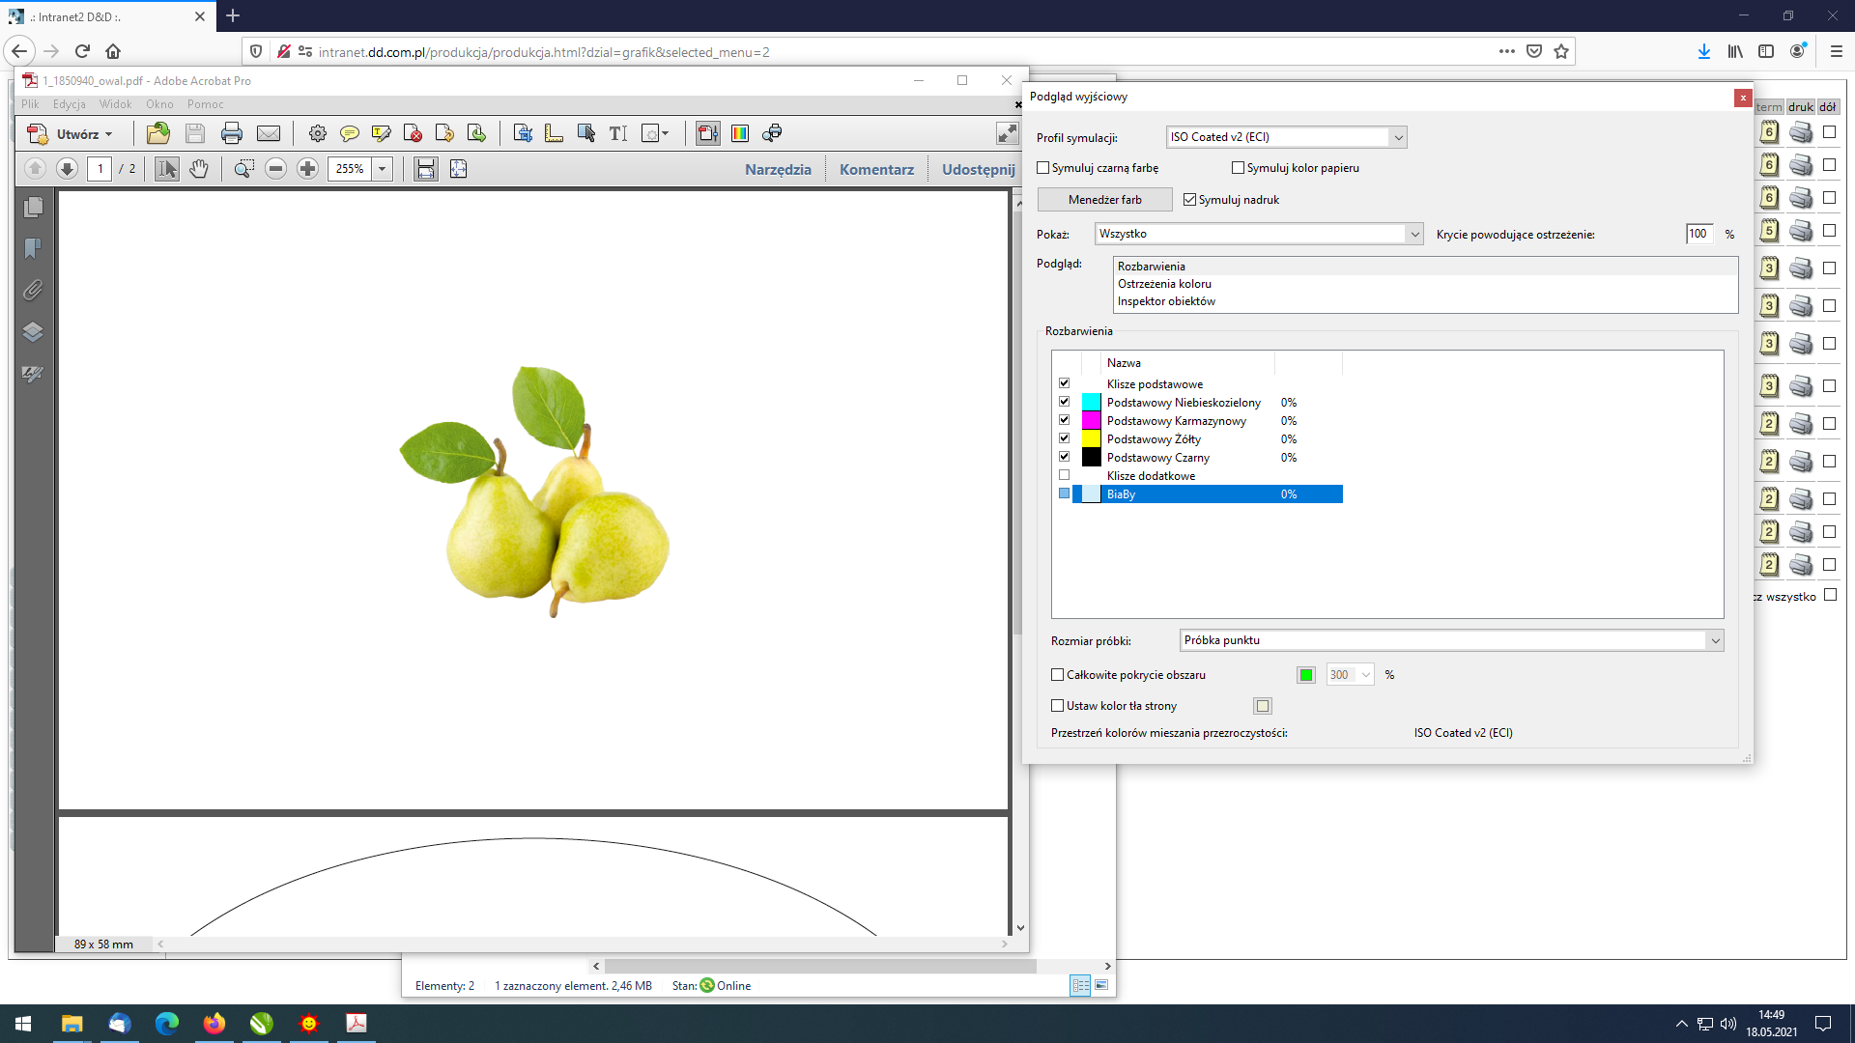Open the Narzędzia pane tab
This screenshot has height=1043, width=1855.
pyautogui.click(x=778, y=169)
